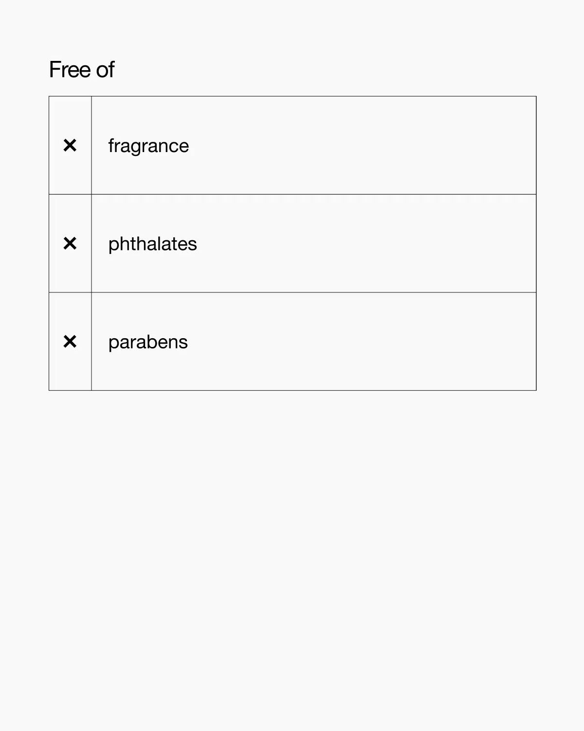Click the word "Free" in the heading

[x=70, y=70]
